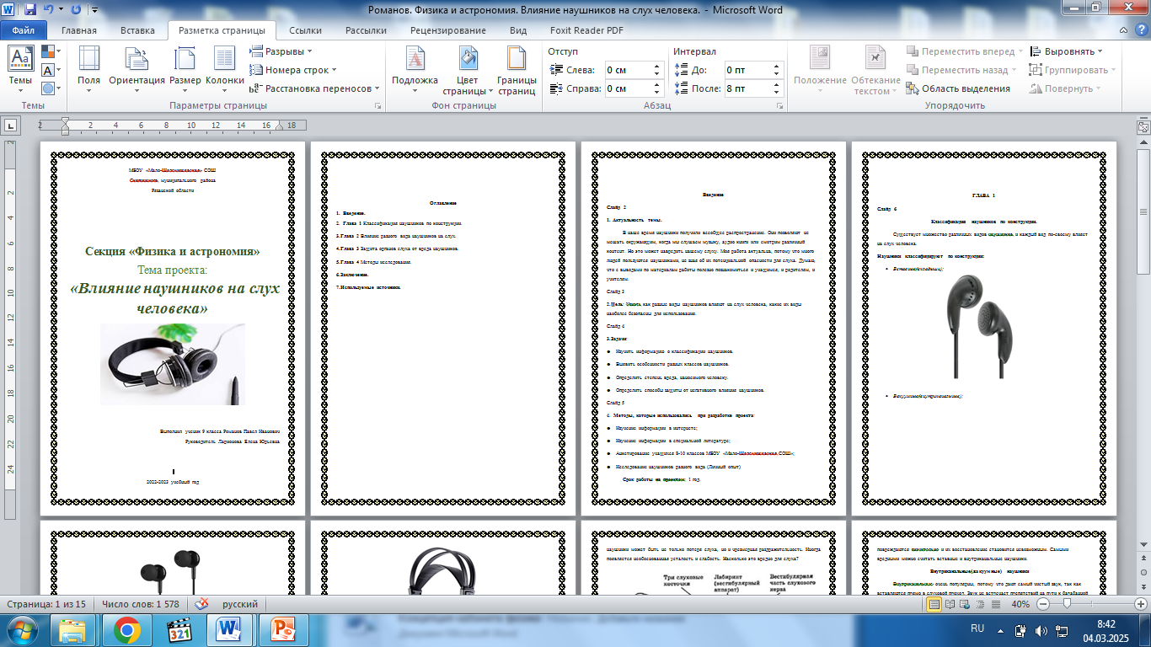Increase the После spacing with up arrow

(x=776, y=84)
